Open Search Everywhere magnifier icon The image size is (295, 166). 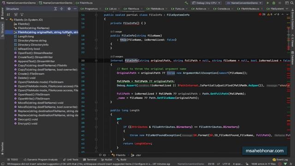292,3
